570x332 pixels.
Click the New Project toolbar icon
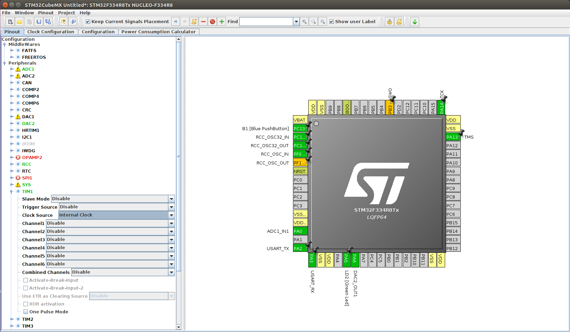click(11, 22)
